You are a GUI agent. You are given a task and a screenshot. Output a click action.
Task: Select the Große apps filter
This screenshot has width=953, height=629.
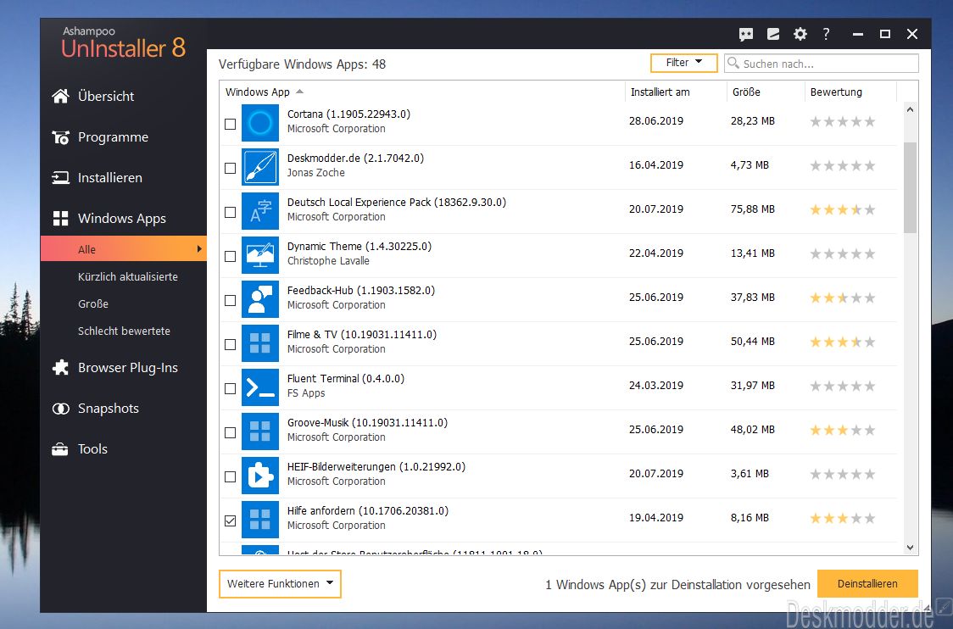pos(93,303)
